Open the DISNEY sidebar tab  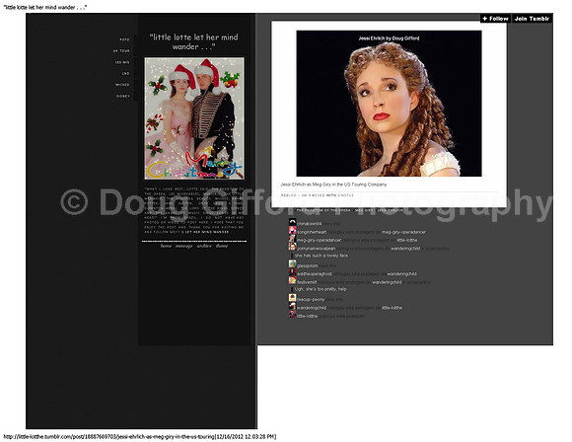click(x=123, y=97)
